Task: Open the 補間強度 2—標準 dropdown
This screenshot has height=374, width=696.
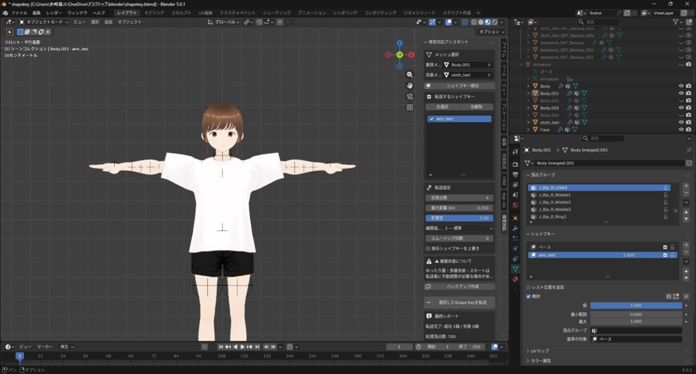Action: [468, 228]
